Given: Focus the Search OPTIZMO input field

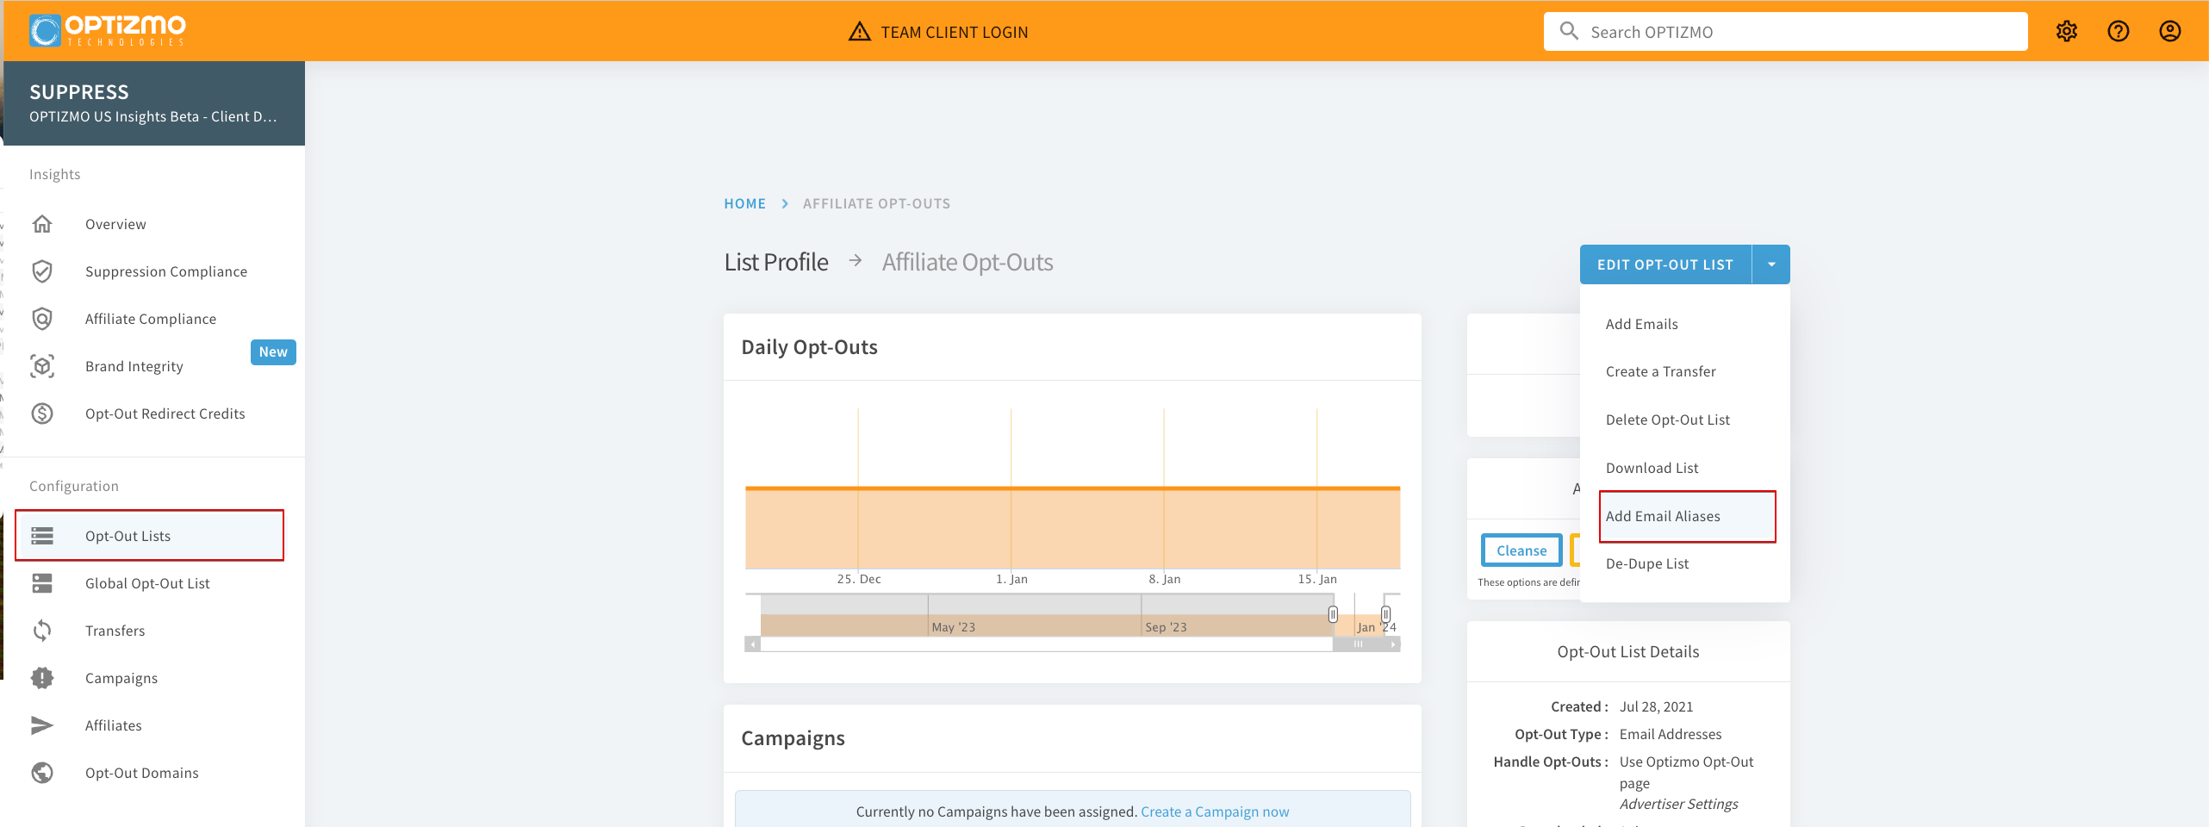Looking at the screenshot, I should (x=1786, y=32).
